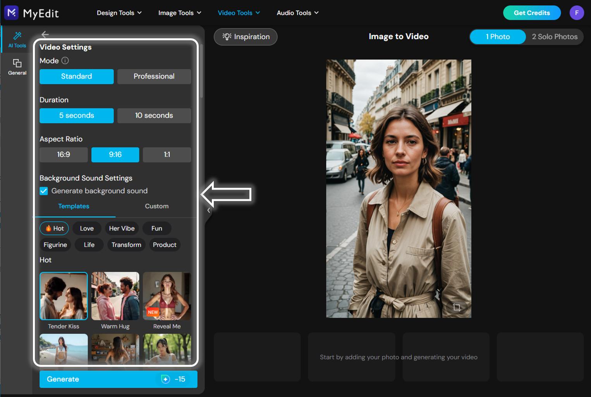Screen dimensions: 591x397
Task: Select the Reveal Me template
Action: 167,296
